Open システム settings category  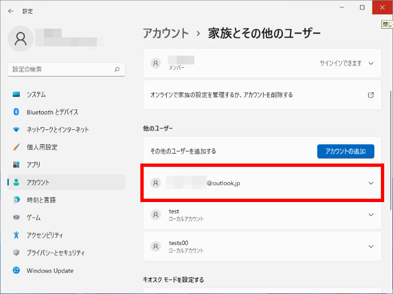67,94
